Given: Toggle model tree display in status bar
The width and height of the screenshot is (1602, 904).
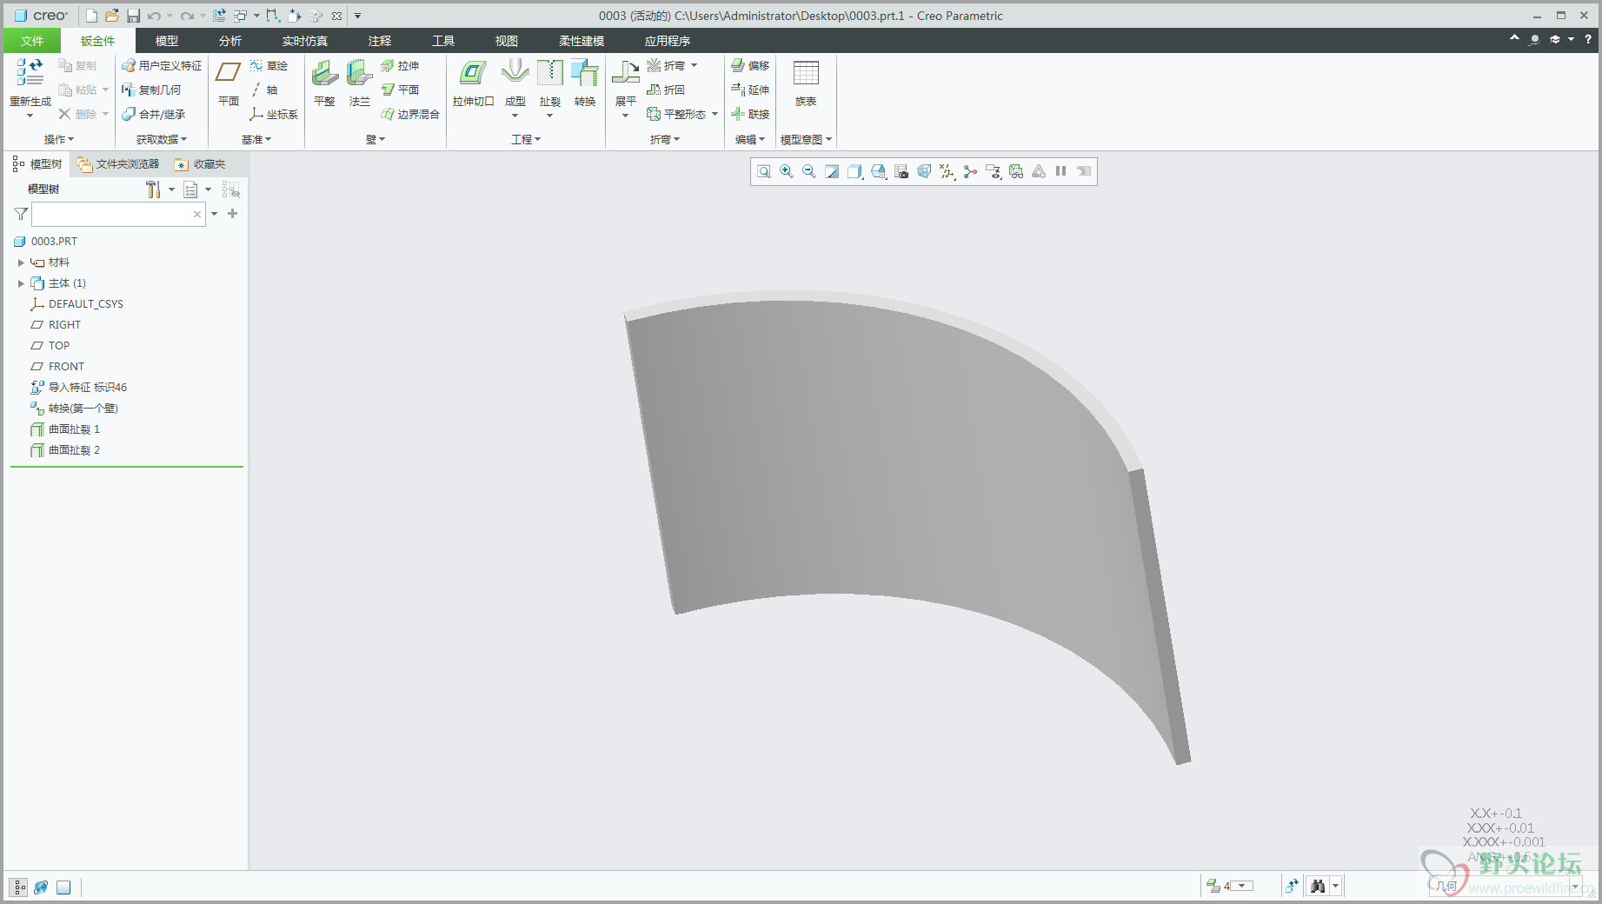Looking at the screenshot, I should tap(18, 887).
